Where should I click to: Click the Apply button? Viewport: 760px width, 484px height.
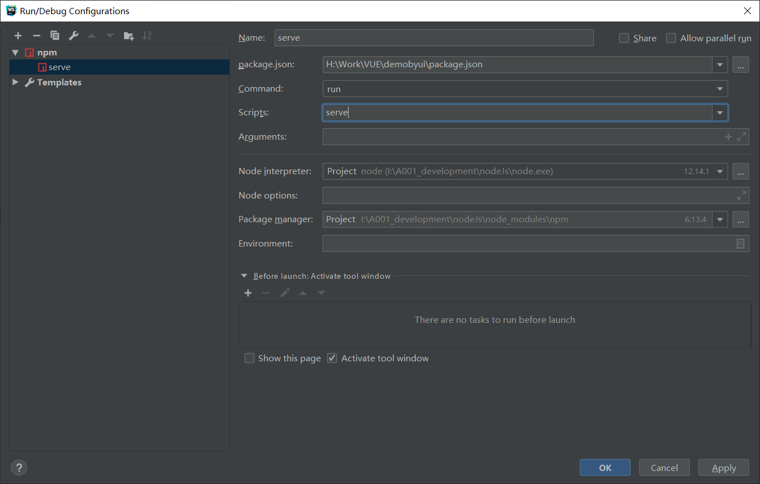point(724,468)
